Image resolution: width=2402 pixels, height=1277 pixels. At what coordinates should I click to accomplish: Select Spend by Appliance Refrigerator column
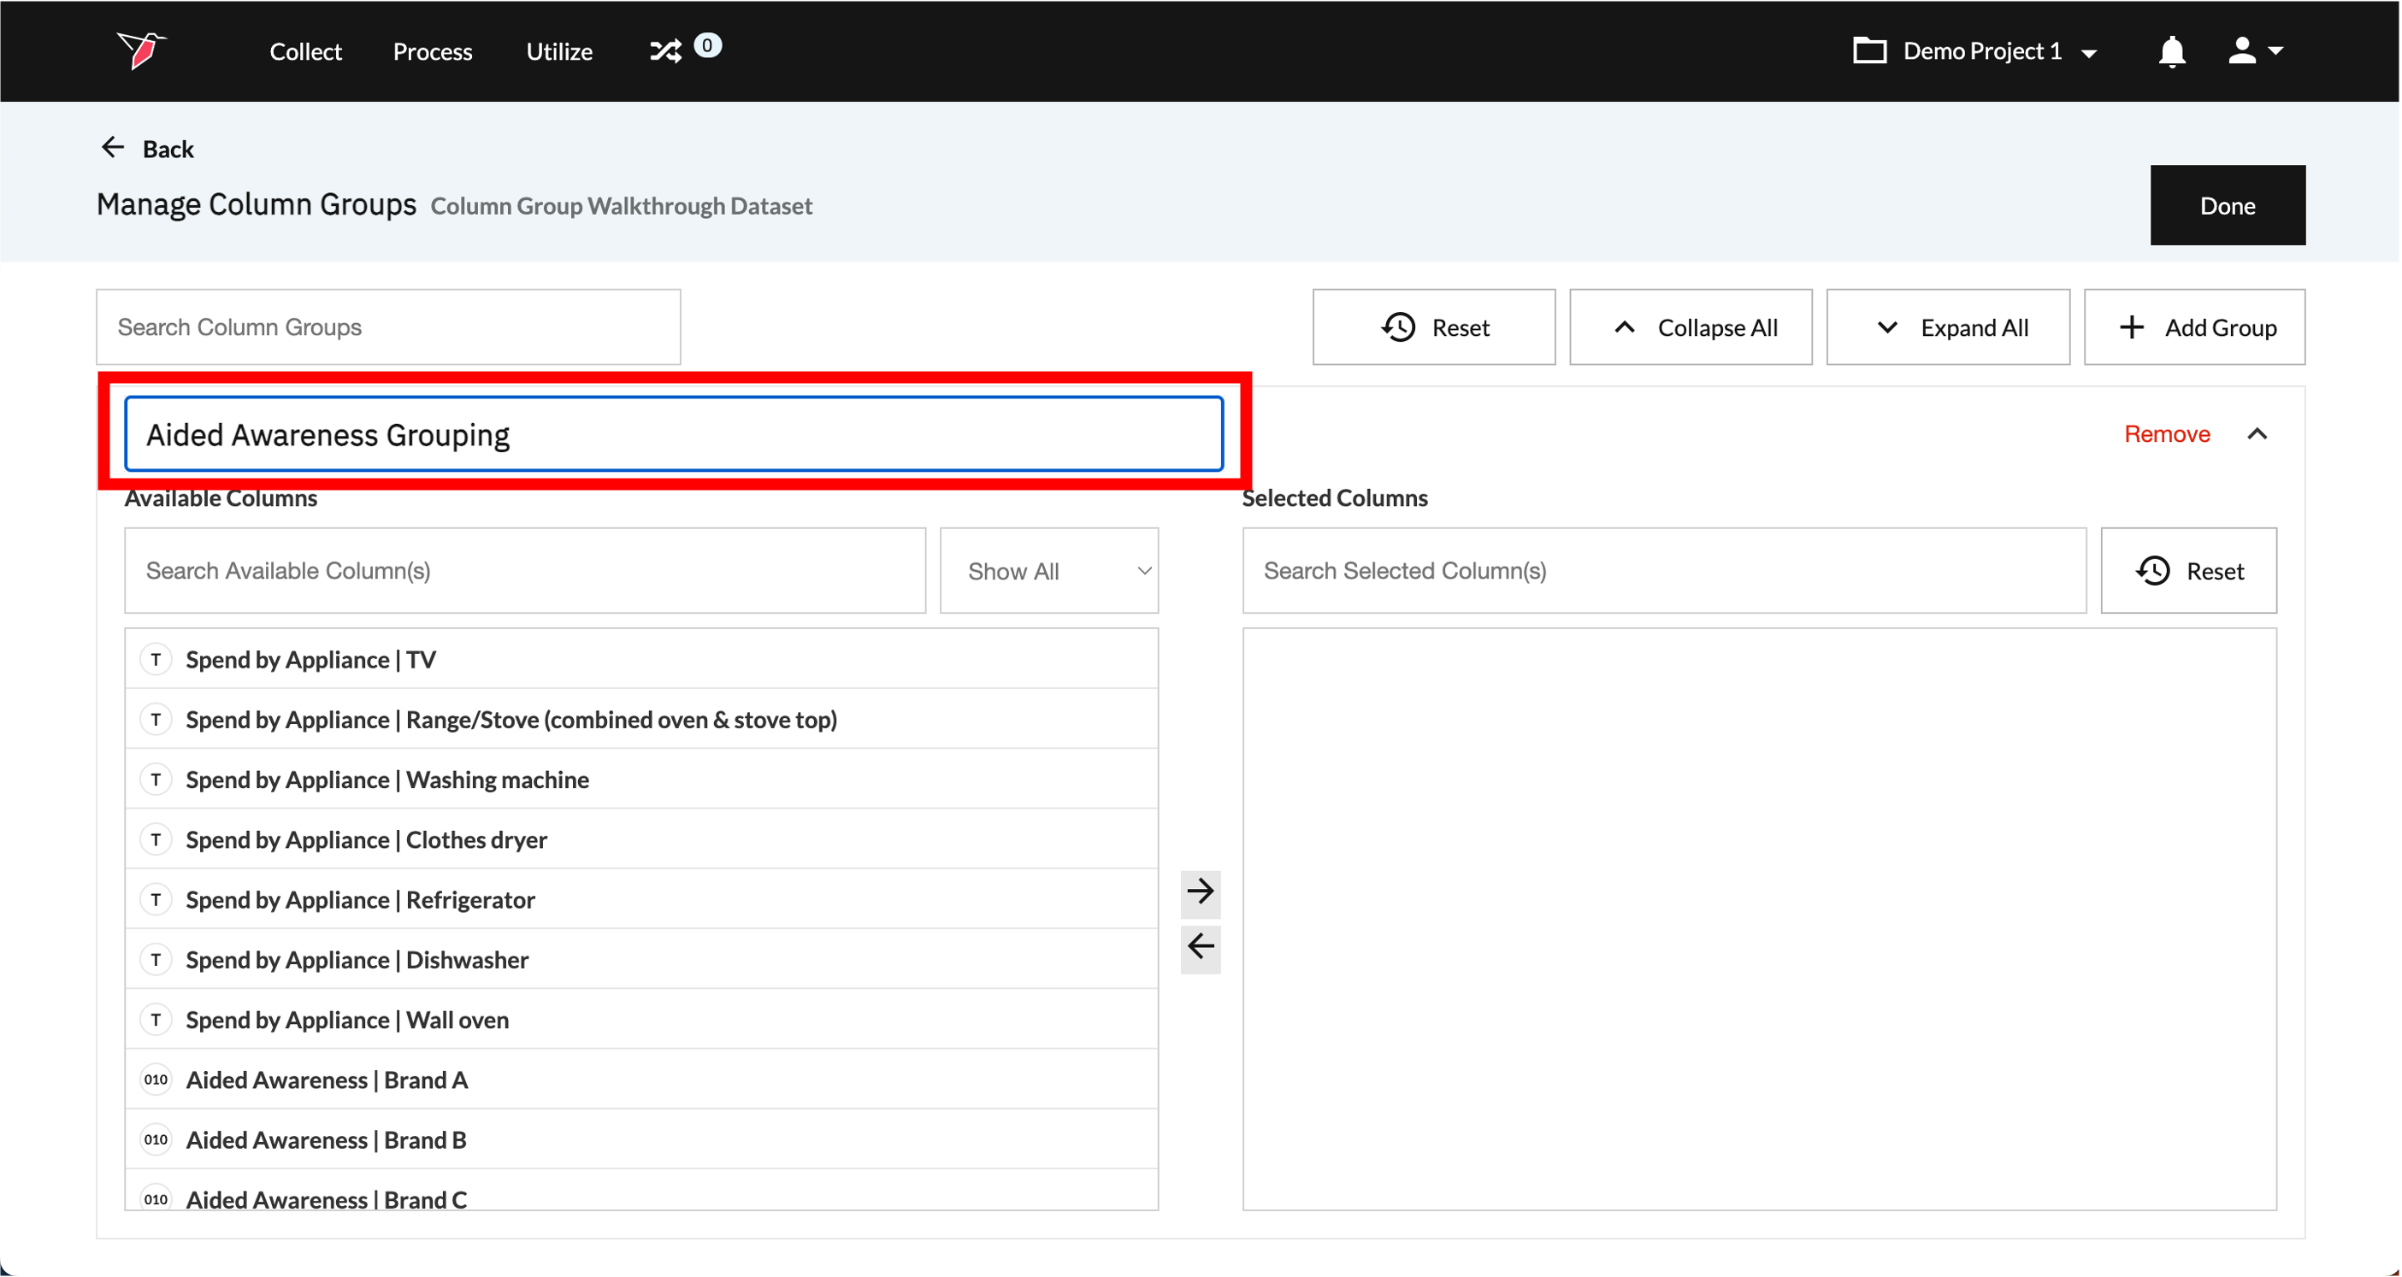click(x=360, y=899)
